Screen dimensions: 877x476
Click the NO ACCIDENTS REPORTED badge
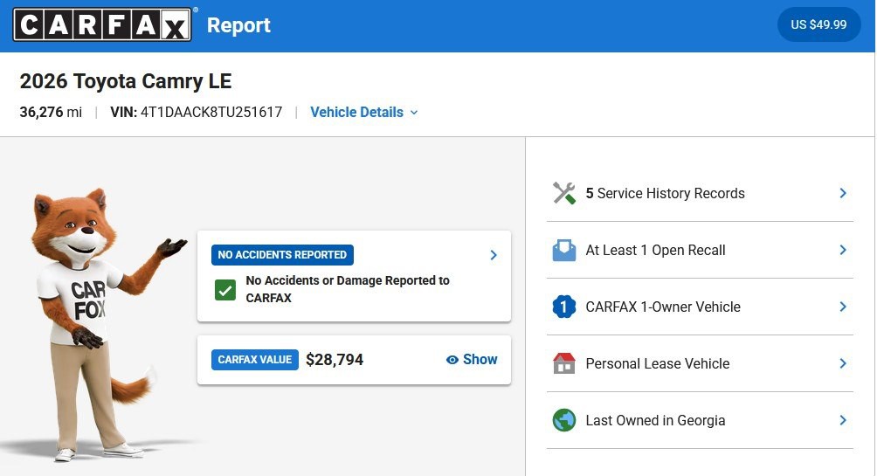[282, 254]
